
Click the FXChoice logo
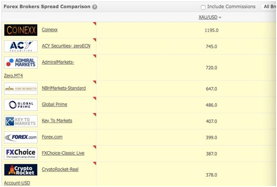coord(21,154)
